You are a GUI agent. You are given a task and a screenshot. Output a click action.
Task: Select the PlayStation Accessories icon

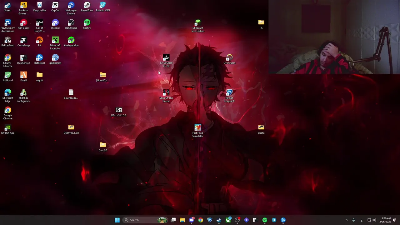pyautogui.click(x=8, y=26)
